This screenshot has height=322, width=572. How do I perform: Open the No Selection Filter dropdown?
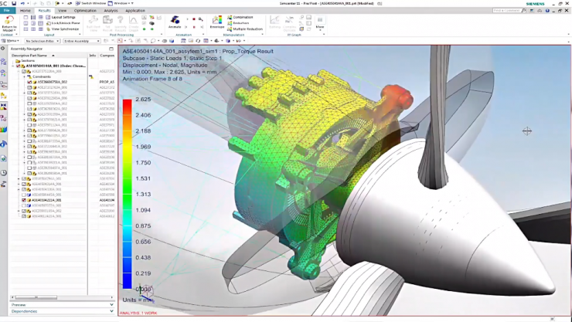[x=42, y=41]
